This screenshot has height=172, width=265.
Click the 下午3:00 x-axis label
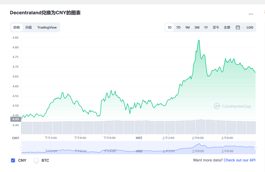pos(51,138)
